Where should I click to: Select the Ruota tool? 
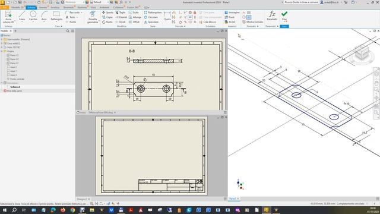point(107,22)
